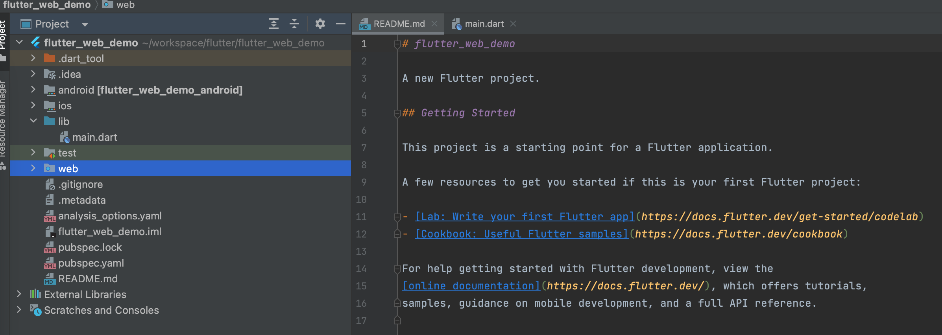This screenshot has height=335, width=942.
Task: Click the Project vertical sidebar tab
Action: (3, 35)
